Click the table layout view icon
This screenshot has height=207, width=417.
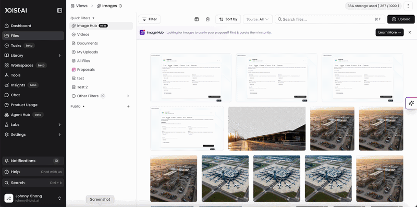pyautogui.click(x=197, y=19)
